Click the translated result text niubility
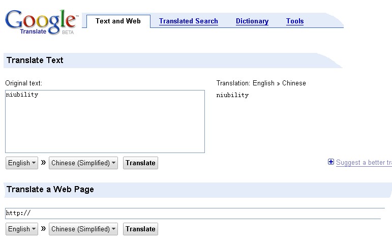 tap(232, 95)
